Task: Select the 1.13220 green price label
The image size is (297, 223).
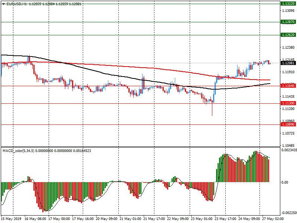Action: (288, 3)
